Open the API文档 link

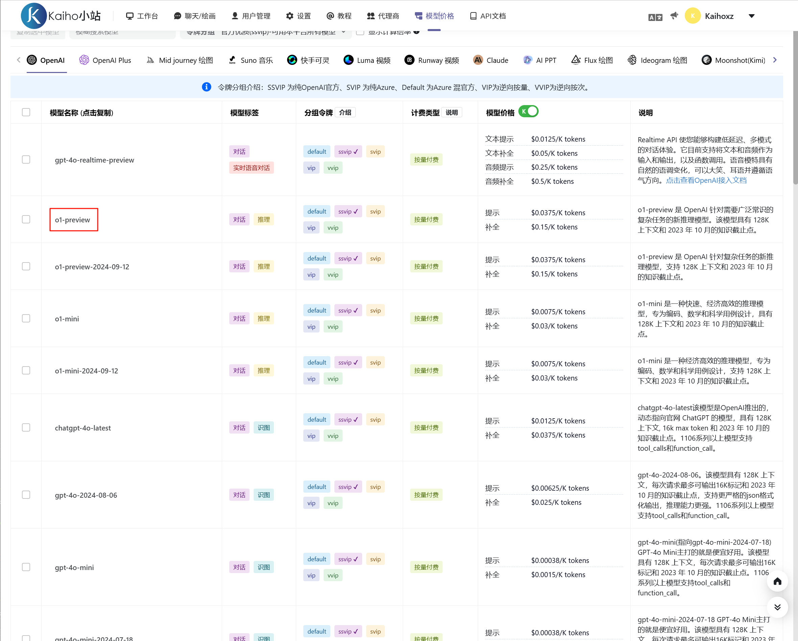pyautogui.click(x=488, y=16)
